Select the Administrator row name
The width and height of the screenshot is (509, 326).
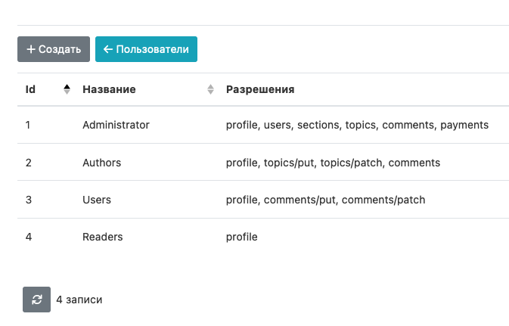[116, 125]
